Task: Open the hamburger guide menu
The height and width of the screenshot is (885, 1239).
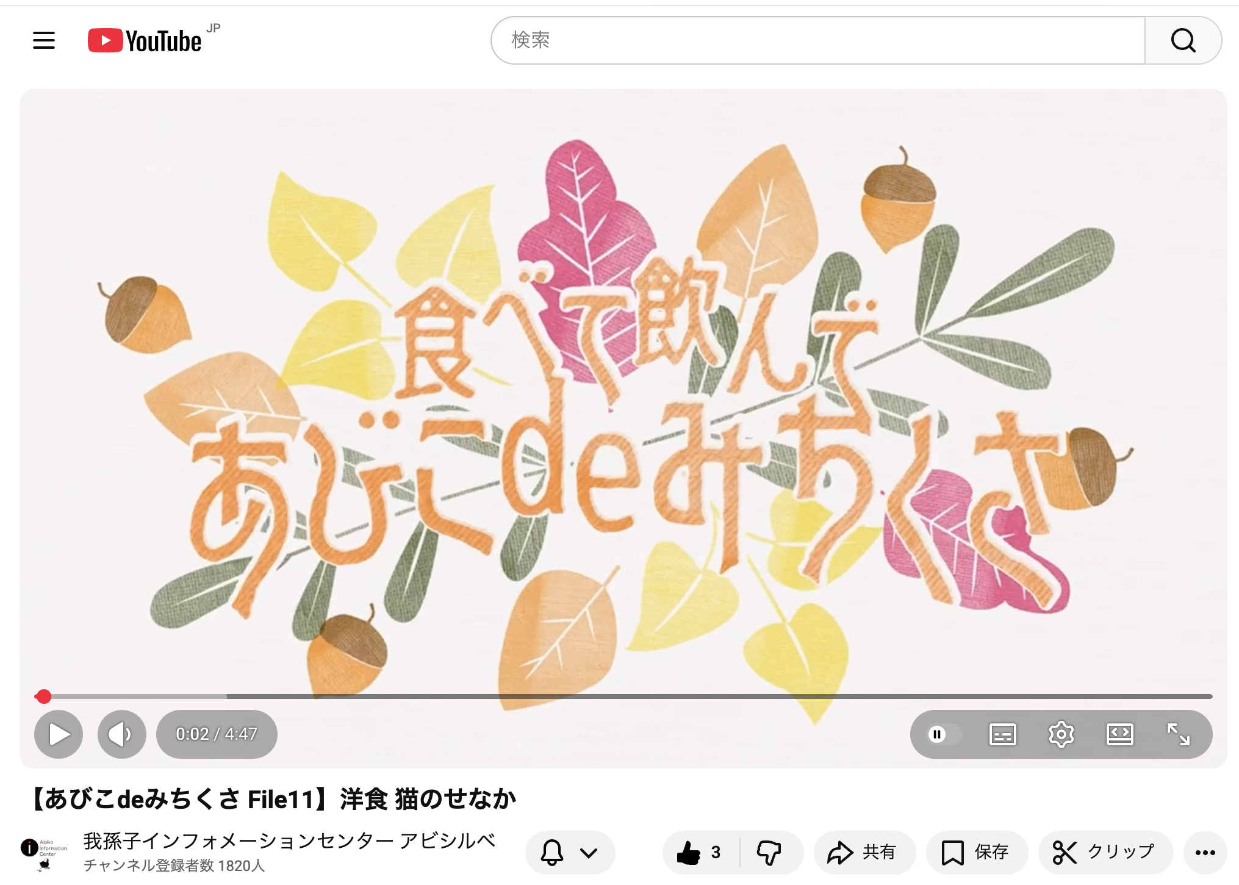Action: pos(44,41)
